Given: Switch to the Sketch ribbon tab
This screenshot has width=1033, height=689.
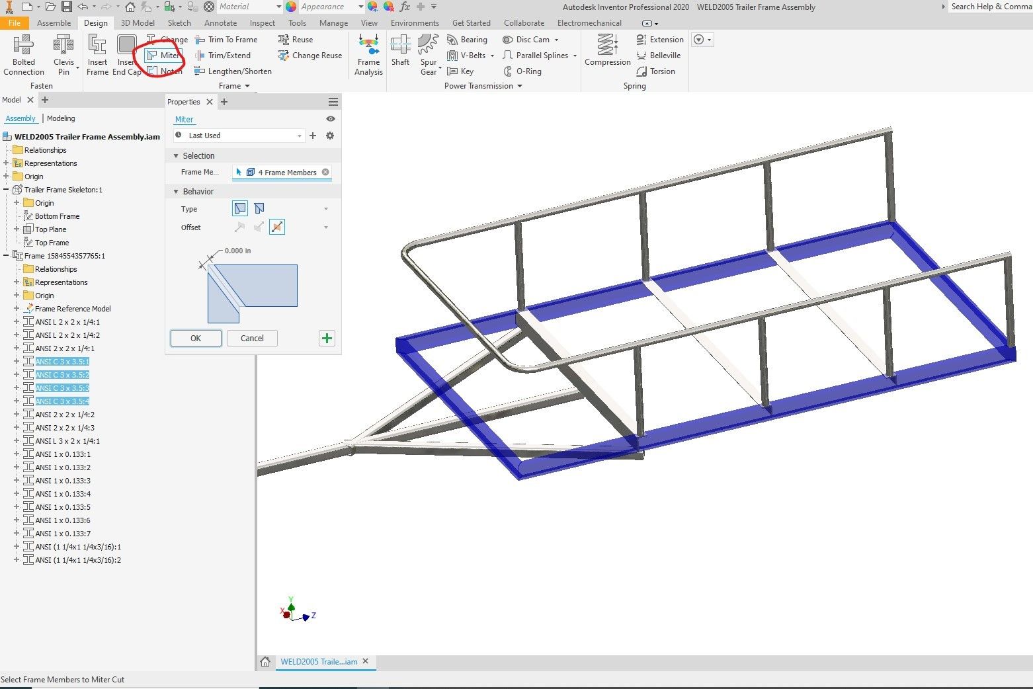Looking at the screenshot, I should pos(179,23).
